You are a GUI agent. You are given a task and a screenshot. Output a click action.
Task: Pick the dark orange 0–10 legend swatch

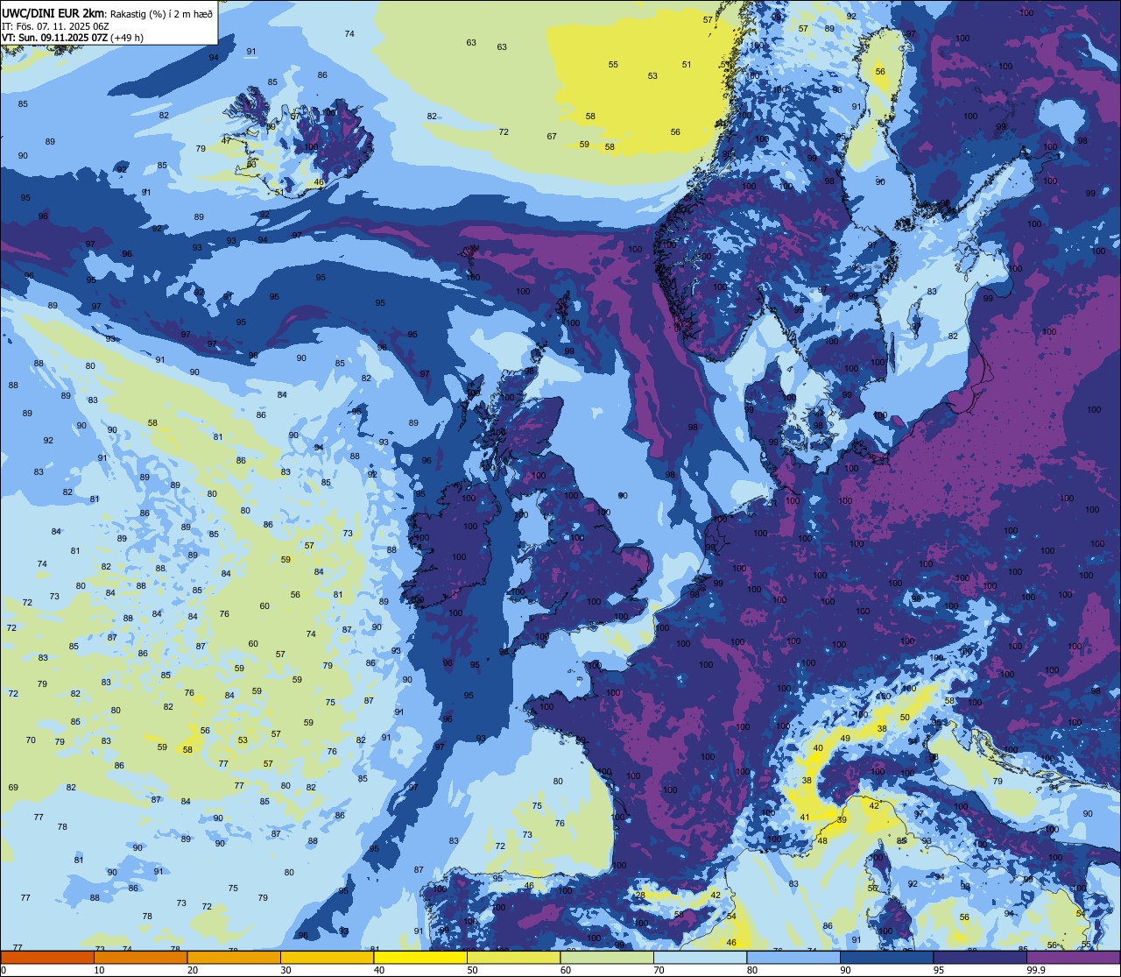click(47, 958)
